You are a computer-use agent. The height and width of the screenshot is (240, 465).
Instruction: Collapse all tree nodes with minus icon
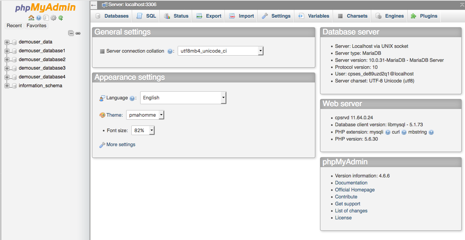pyautogui.click(x=71, y=33)
